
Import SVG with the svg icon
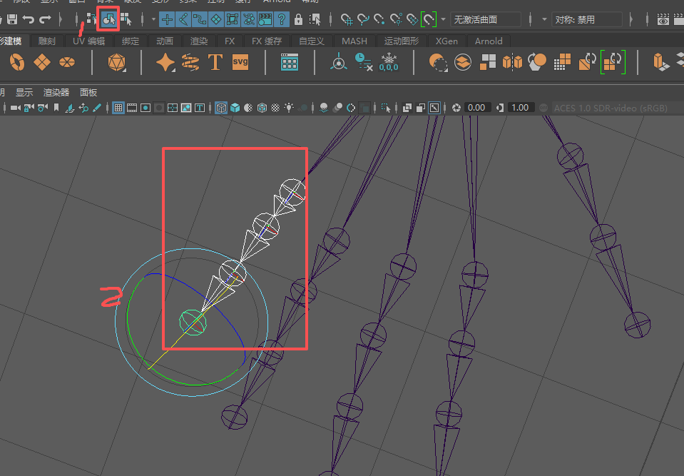click(x=240, y=62)
